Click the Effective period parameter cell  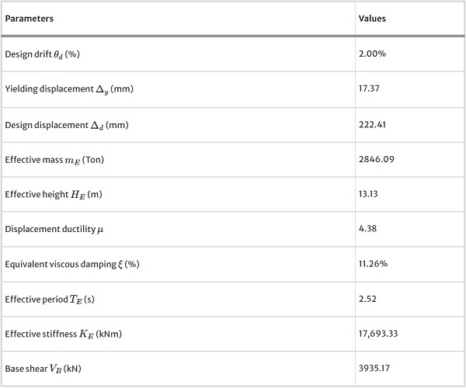coord(51,299)
